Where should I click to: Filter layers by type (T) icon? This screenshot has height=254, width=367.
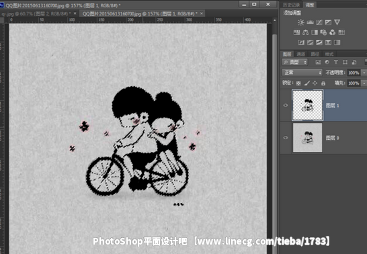tap(336, 62)
